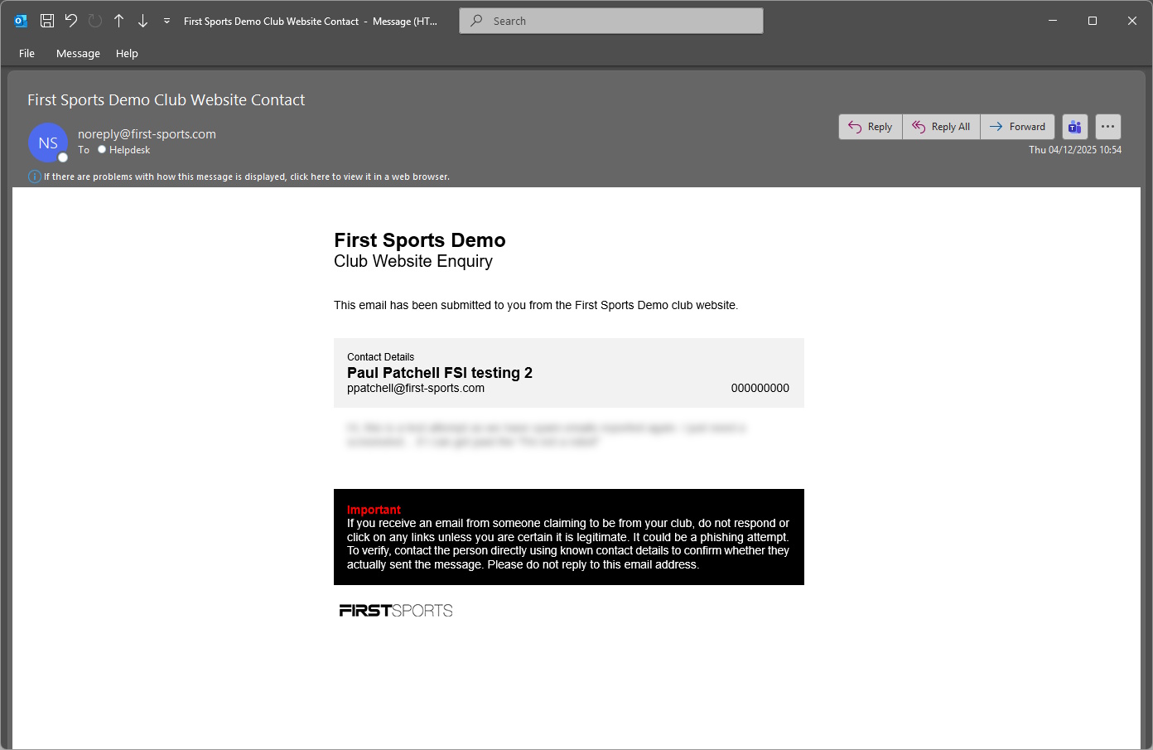Undo the last action
1153x750 pixels.
(71, 21)
